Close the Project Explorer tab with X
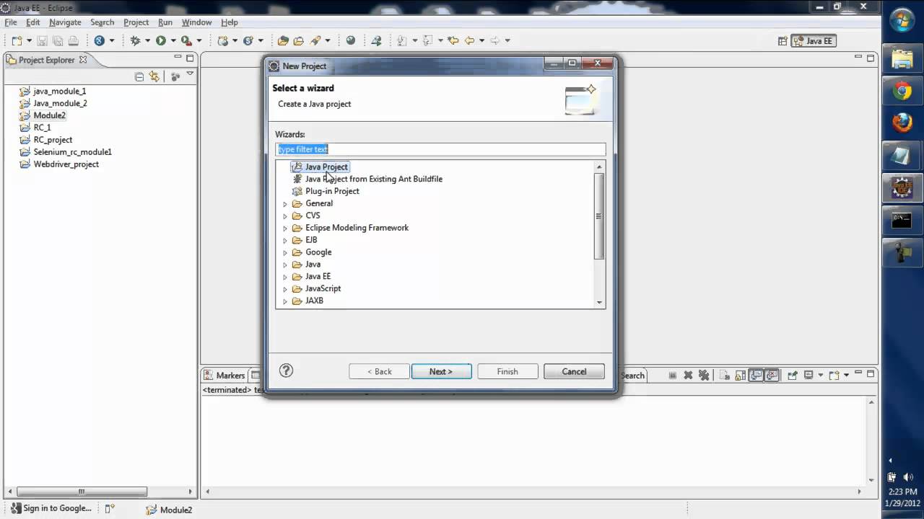The width and height of the screenshot is (924, 519). pos(83,60)
